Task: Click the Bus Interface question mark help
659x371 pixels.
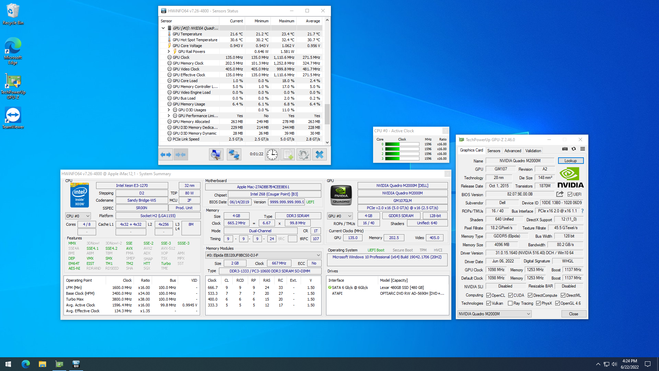Action: (x=582, y=211)
